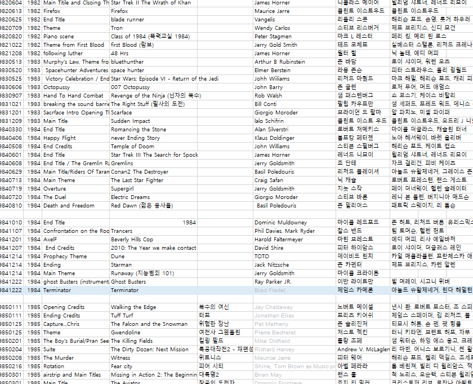Select the 'Supergirl' movie cell
Image resolution: width=473 pixels, height=384 pixels.
153,189
